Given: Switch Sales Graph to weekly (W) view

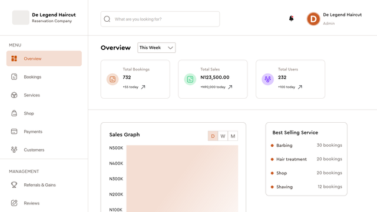Looking at the screenshot, I should (223, 136).
